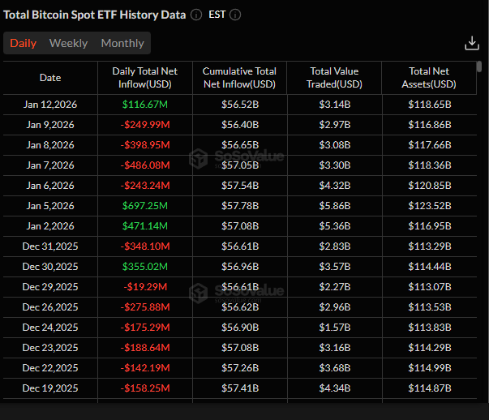
Task: Click the table scrollbar thumb
Action: pos(479,66)
